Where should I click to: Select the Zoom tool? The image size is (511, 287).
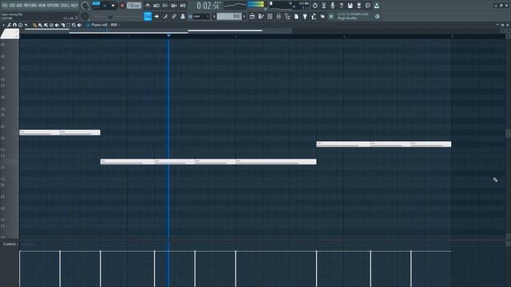point(74,25)
